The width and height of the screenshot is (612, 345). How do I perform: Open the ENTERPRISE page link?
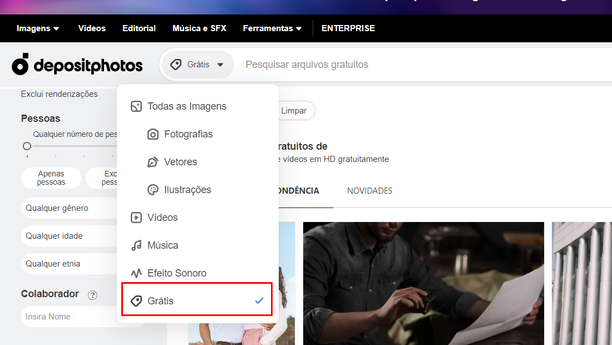click(x=348, y=28)
